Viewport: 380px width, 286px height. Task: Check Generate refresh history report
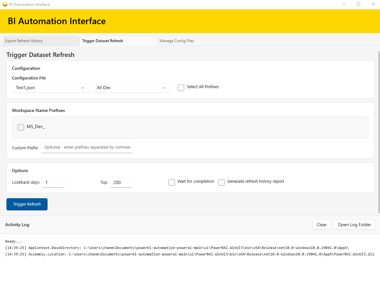tap(221, 182)
